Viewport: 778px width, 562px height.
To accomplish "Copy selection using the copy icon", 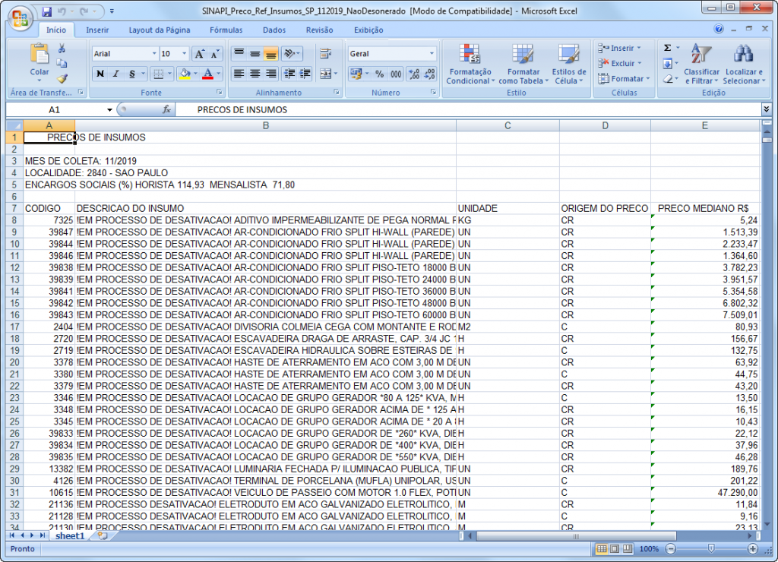I will 62,64.
